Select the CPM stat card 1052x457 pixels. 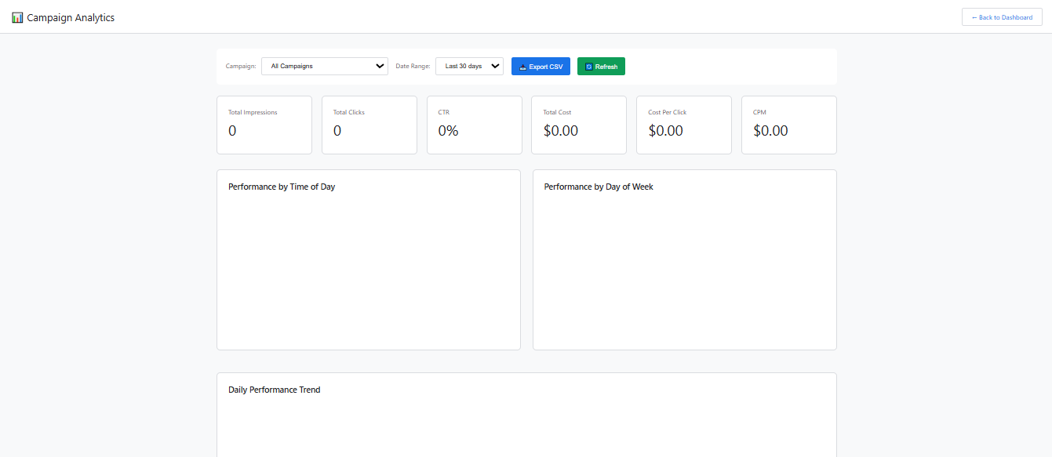point(788,125)
